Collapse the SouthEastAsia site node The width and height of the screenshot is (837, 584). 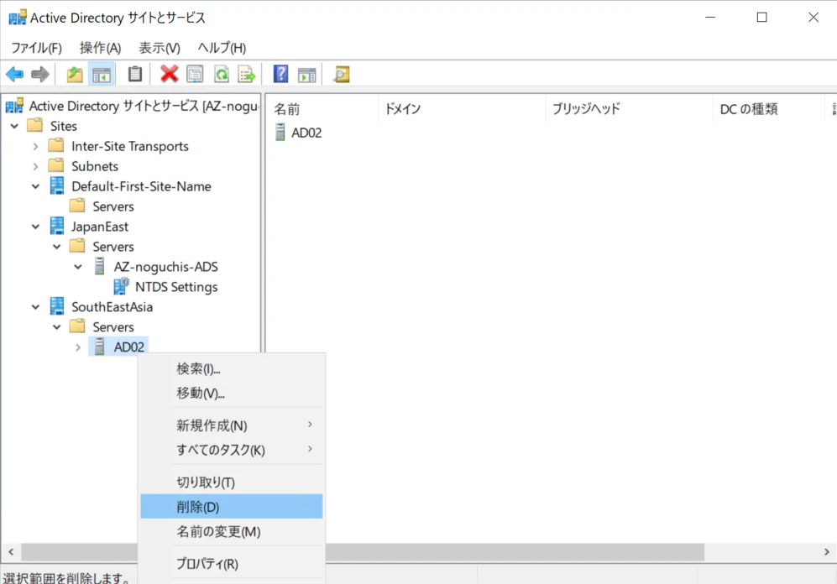[x=36, y=307]
